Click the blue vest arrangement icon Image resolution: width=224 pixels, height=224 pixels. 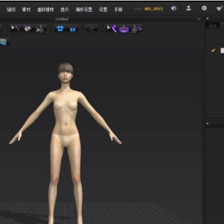click(73, 29)
